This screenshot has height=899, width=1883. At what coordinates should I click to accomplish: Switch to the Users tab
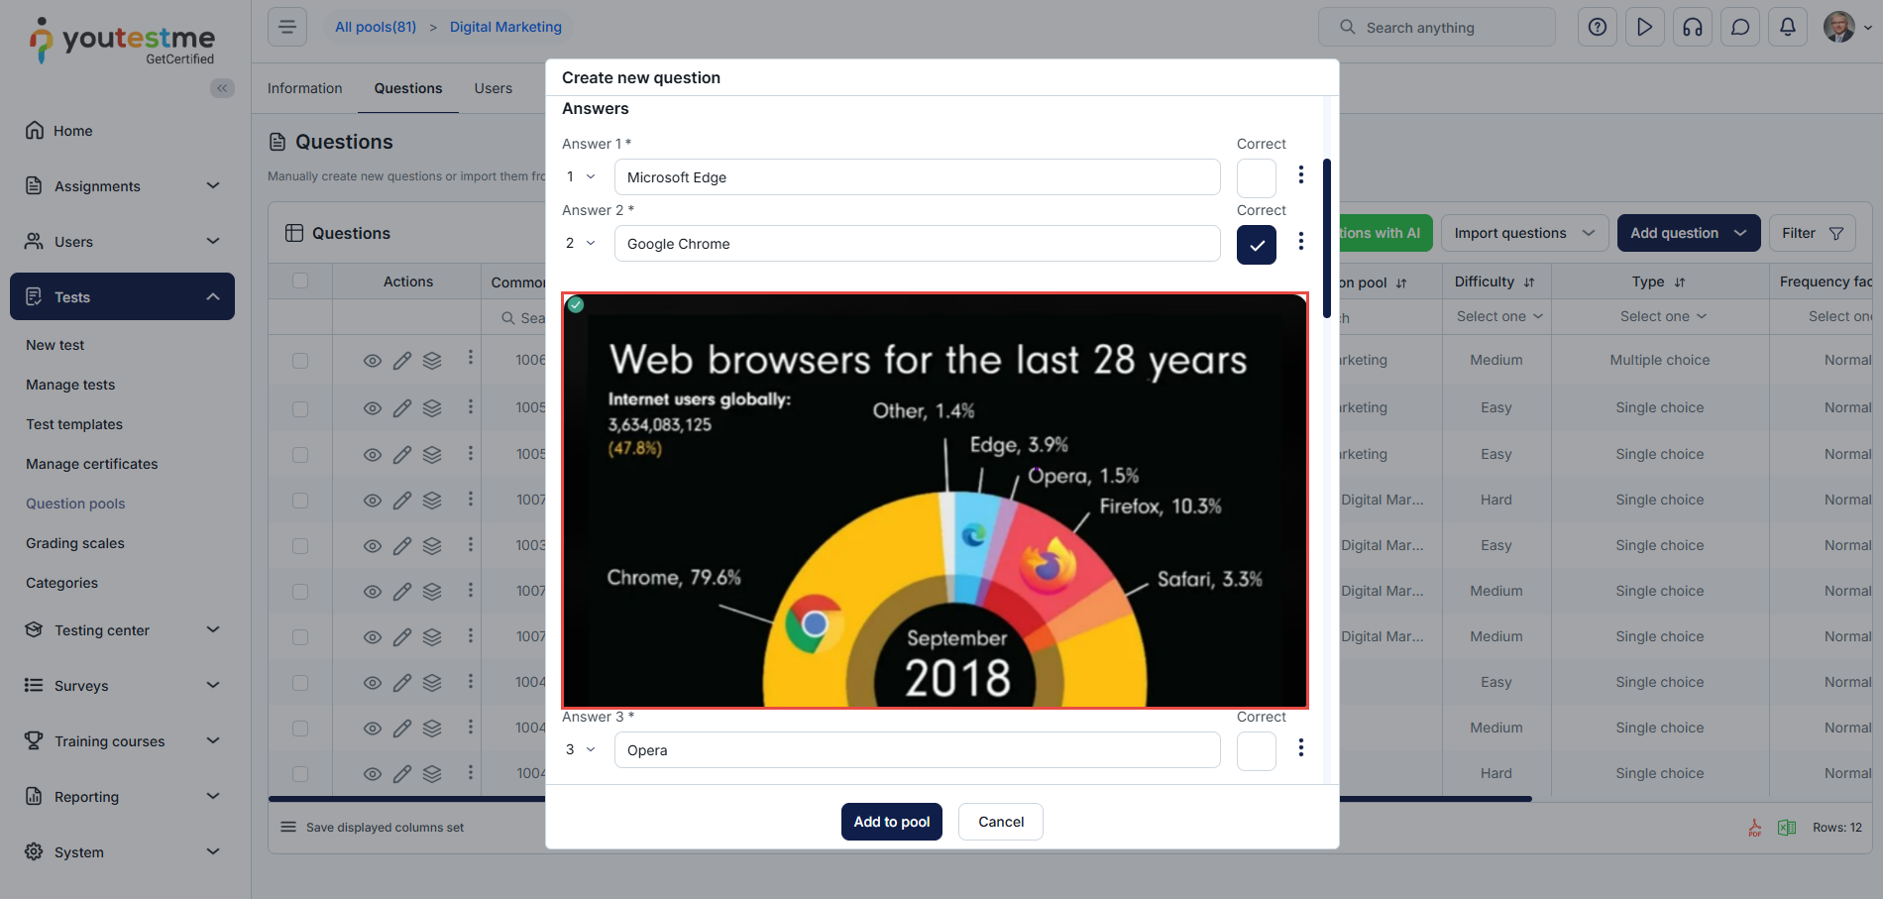(x=493, y=88)
